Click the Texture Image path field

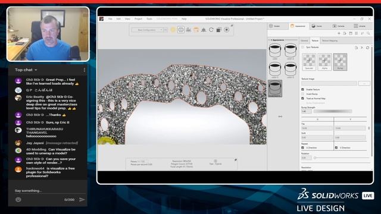[x=329, y=83]
